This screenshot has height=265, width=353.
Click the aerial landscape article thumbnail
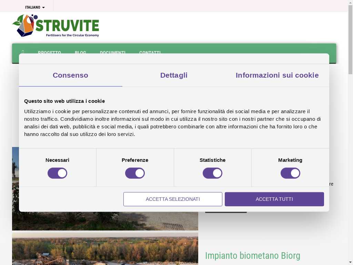(x=105, y=248)
